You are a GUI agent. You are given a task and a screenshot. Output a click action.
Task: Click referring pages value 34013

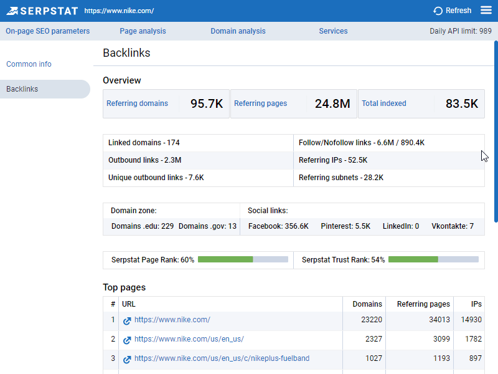pos(439,320)
